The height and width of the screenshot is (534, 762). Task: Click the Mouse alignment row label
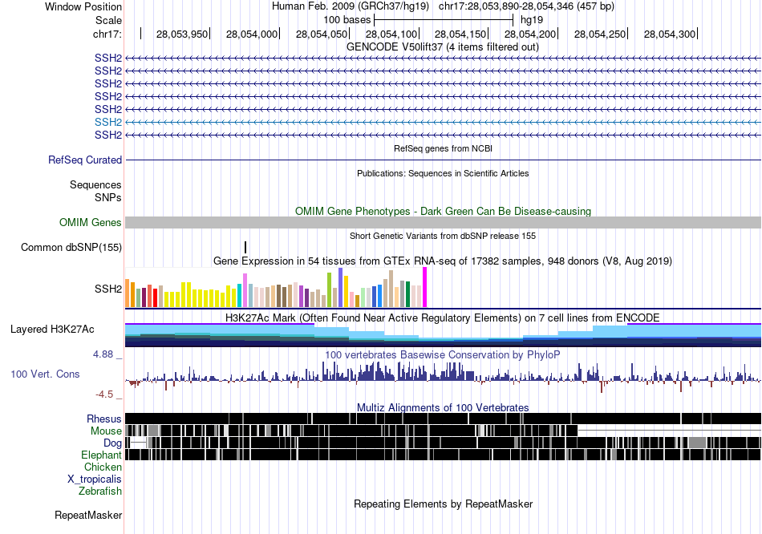click(x=106, y=431)
